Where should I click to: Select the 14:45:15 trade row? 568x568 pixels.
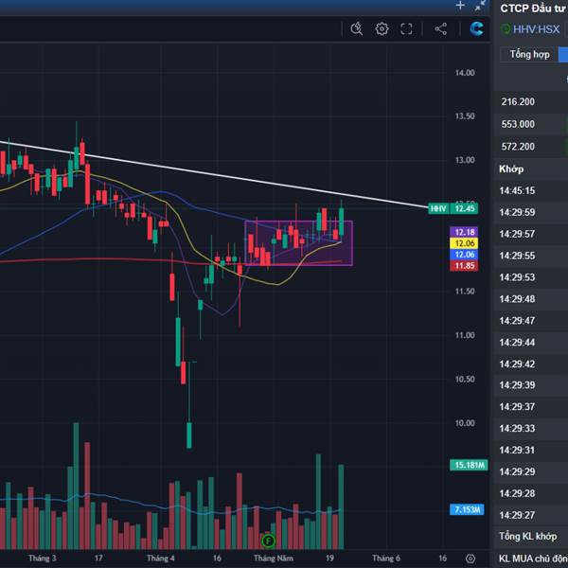[531, 190]
